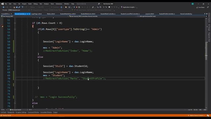
Task: Open the project navigation dropdown AbcTutorial_SMS
Action: coord(35,16)
